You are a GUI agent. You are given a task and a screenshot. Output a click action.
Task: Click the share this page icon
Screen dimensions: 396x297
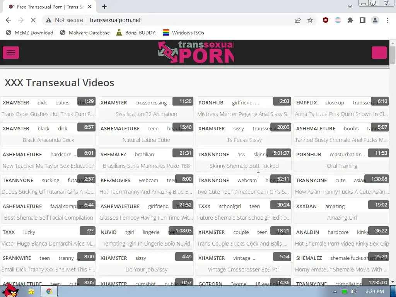[298, 20]
